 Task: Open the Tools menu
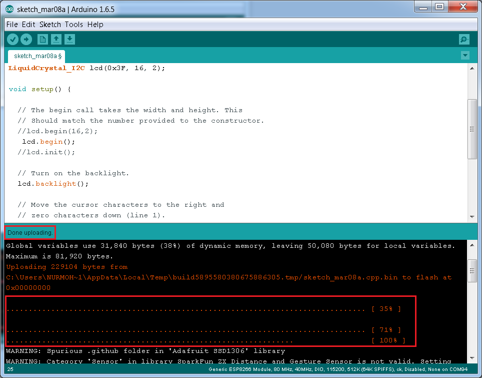click(74, 24)
